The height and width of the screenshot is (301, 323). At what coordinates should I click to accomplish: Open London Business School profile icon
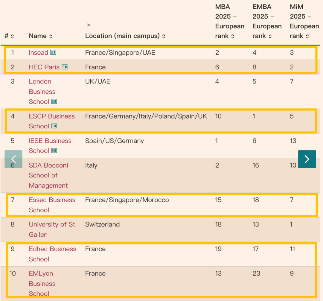(54, 102)
